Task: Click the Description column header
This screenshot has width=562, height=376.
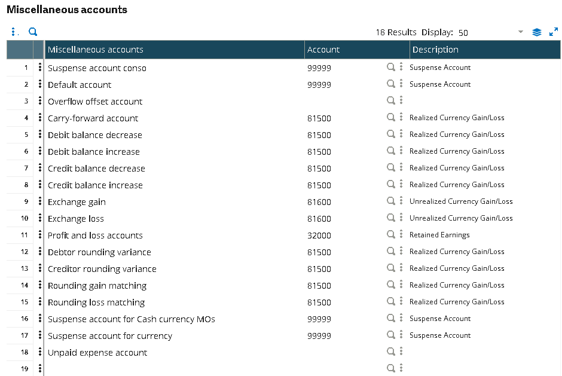Action: coord(485,50)
